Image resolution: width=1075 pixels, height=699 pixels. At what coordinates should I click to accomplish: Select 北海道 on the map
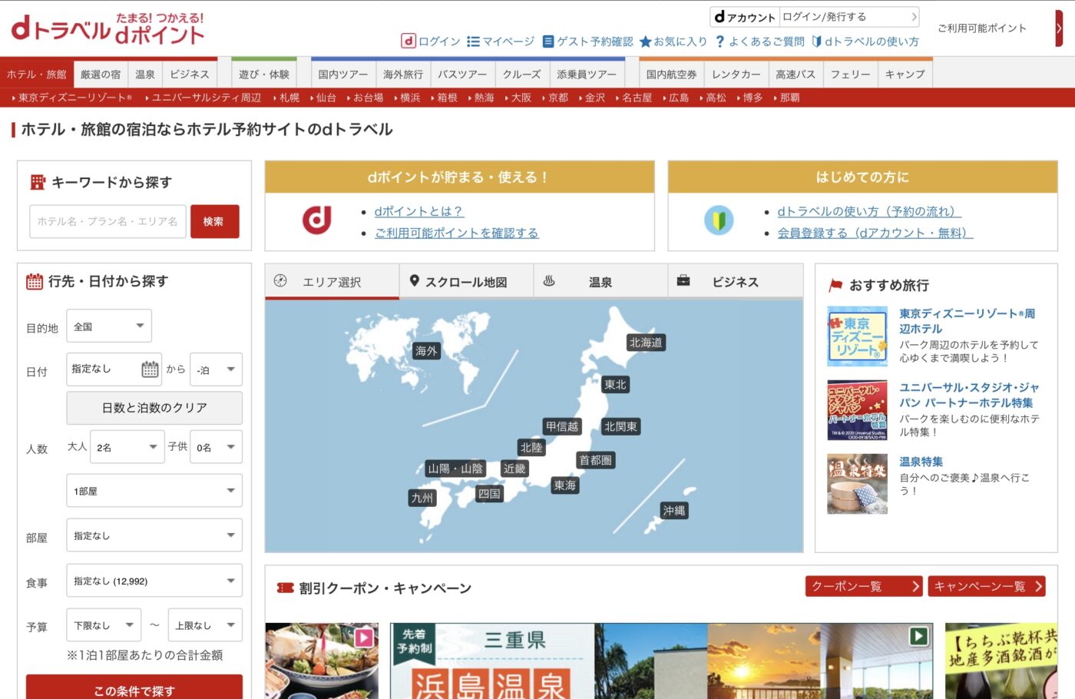point(646,343)
